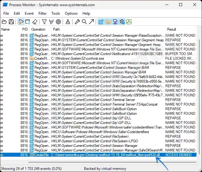Open the Filter funnel icon

pyautogui.click(x=44, y=22)
